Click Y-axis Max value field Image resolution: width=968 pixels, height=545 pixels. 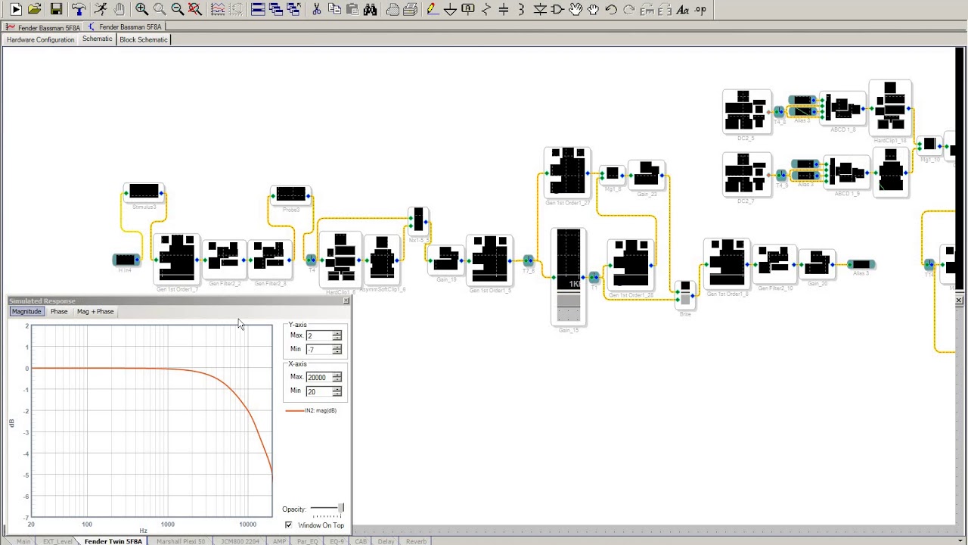click(318, 335)
